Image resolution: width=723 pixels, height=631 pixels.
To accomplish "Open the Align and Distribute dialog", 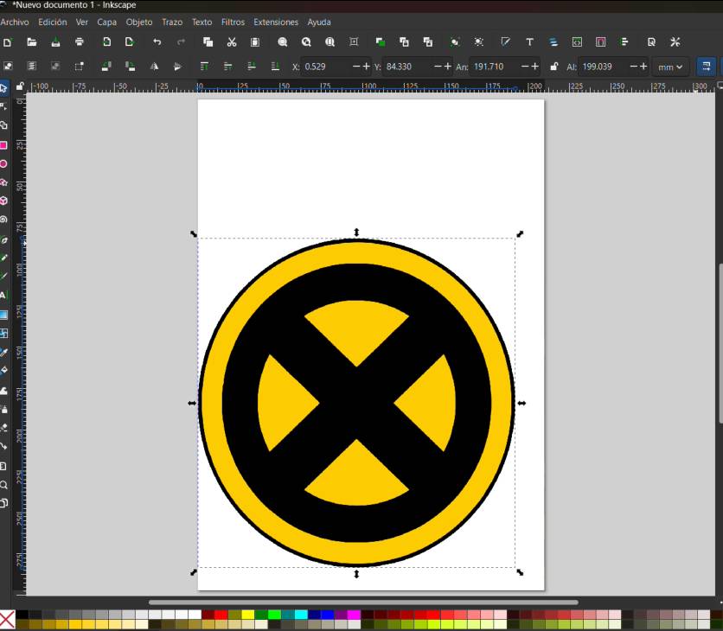I will (624, 42).
